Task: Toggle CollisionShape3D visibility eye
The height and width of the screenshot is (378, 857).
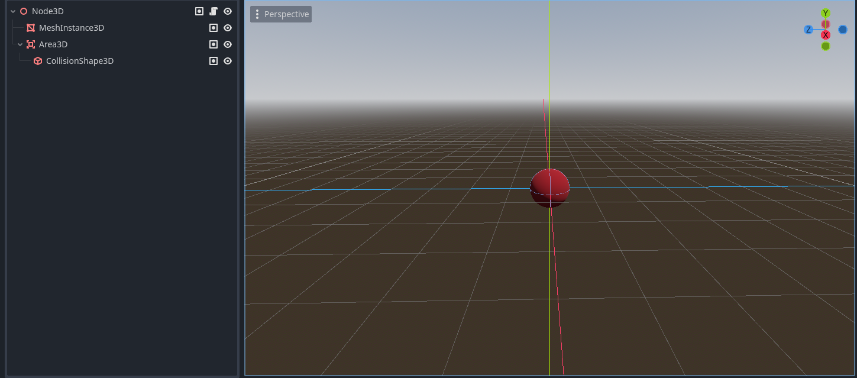Action: click(x=228, y=61)
